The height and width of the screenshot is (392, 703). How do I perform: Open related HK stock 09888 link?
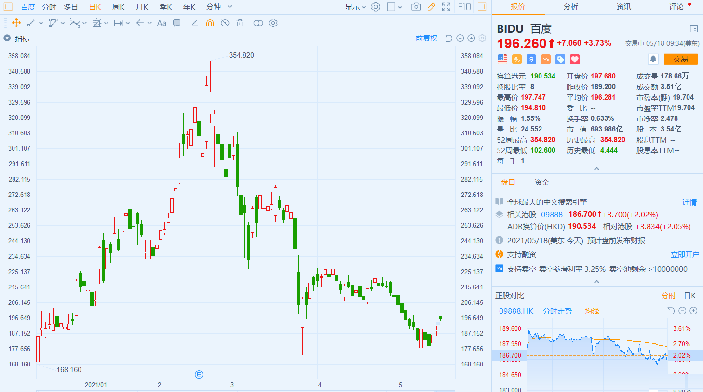(552, 215)
